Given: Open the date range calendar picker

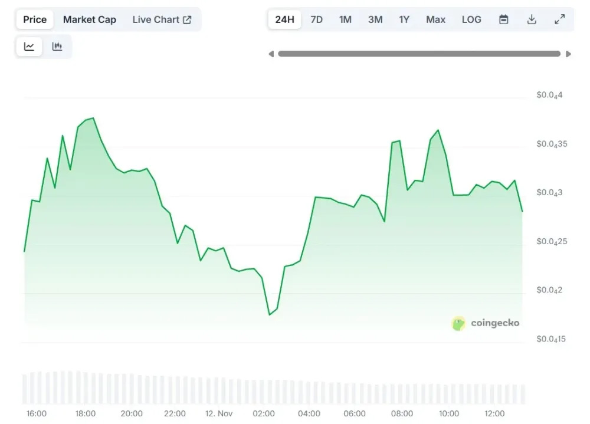Looking at the screenshot, I should tap(503, 19).
